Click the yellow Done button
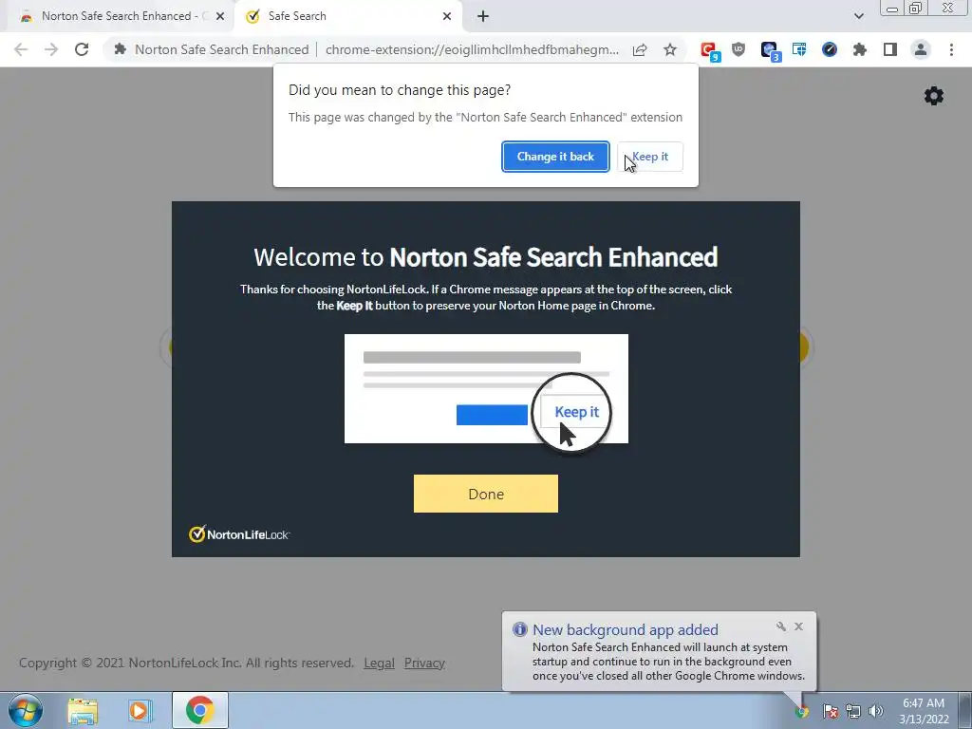 pyautogui.click(x=485, y=494)
